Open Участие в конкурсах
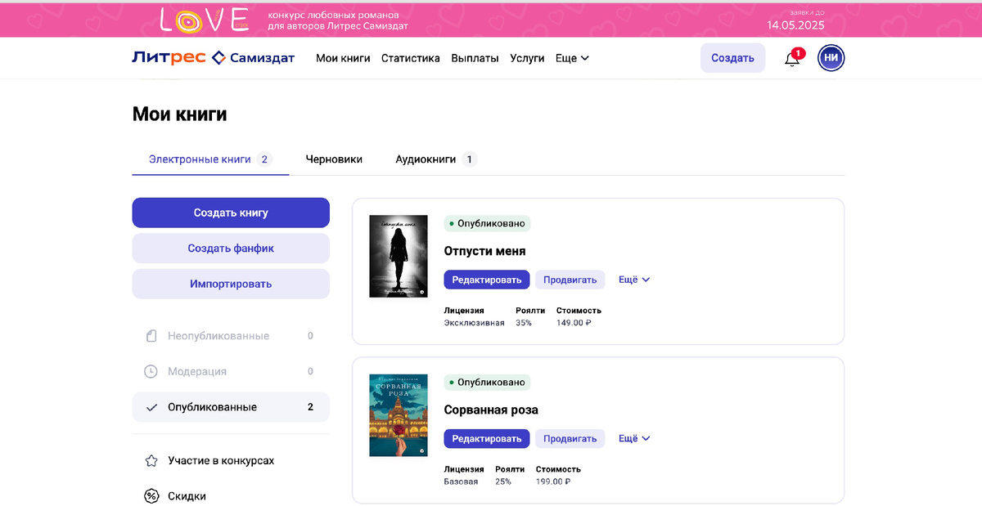This screenshot has width=982, height=506. click(x=221, y=461)
